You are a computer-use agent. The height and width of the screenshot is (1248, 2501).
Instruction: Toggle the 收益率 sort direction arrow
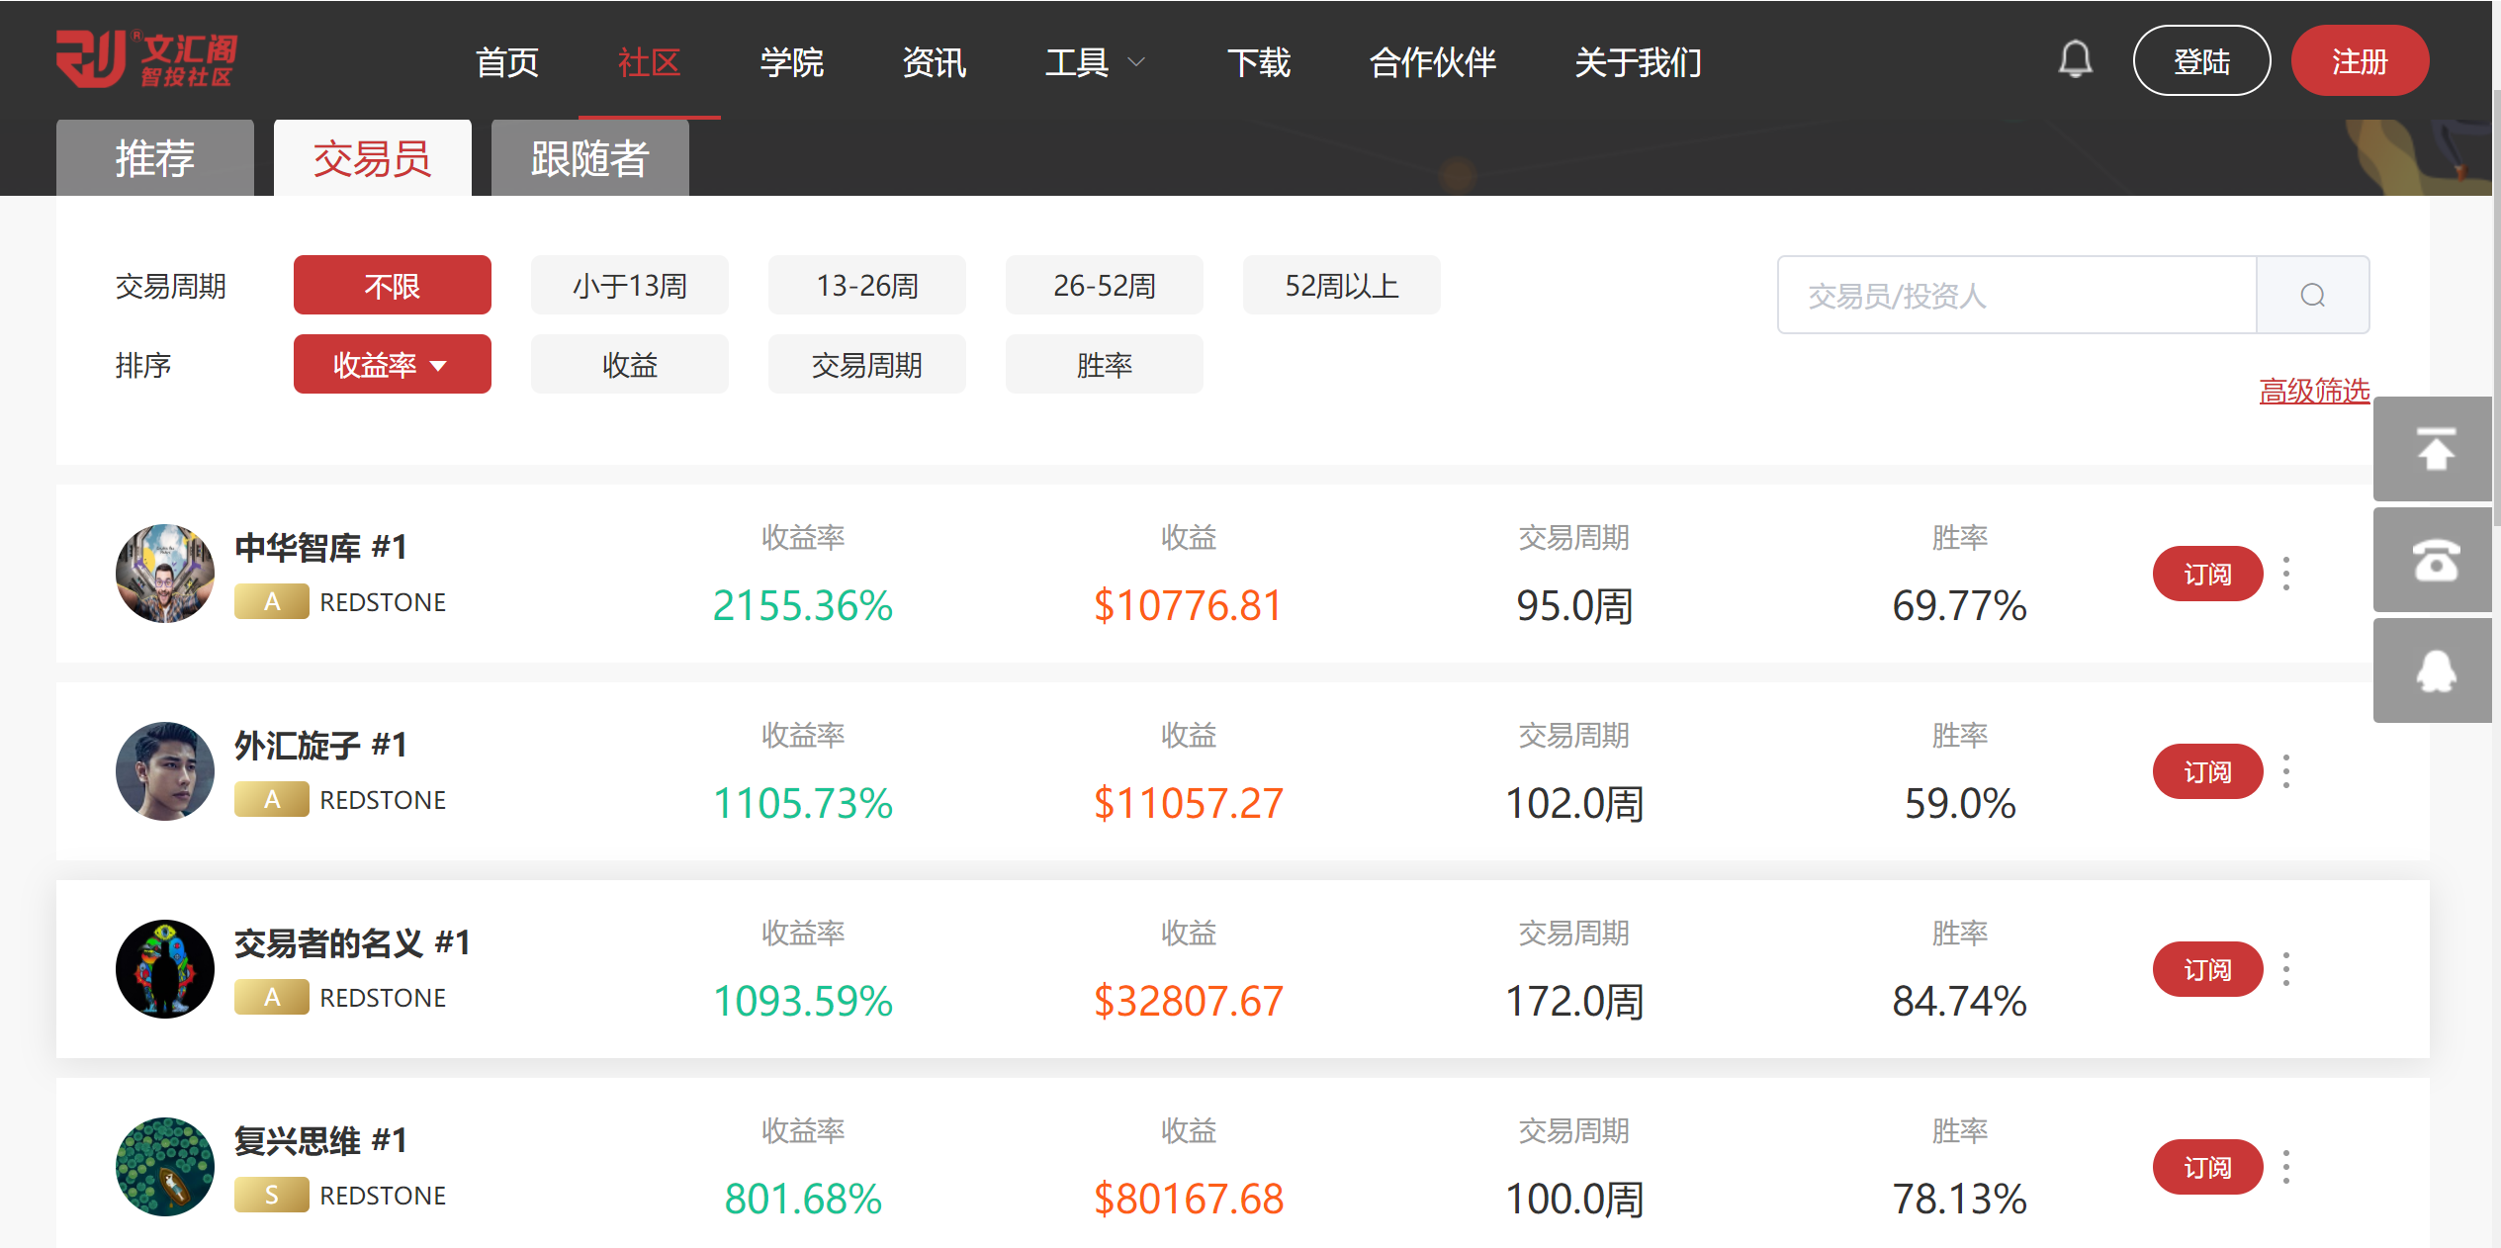click(x=438, y=366)
